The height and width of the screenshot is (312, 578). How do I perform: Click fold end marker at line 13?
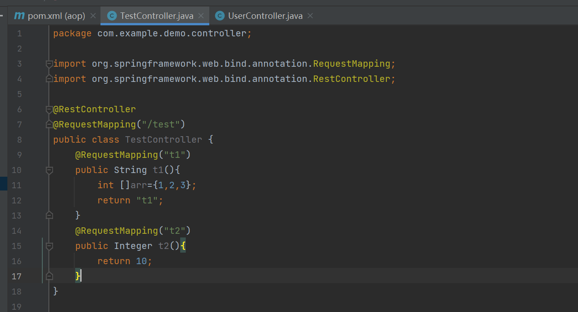pyautogui.click(x=49, y=215)
